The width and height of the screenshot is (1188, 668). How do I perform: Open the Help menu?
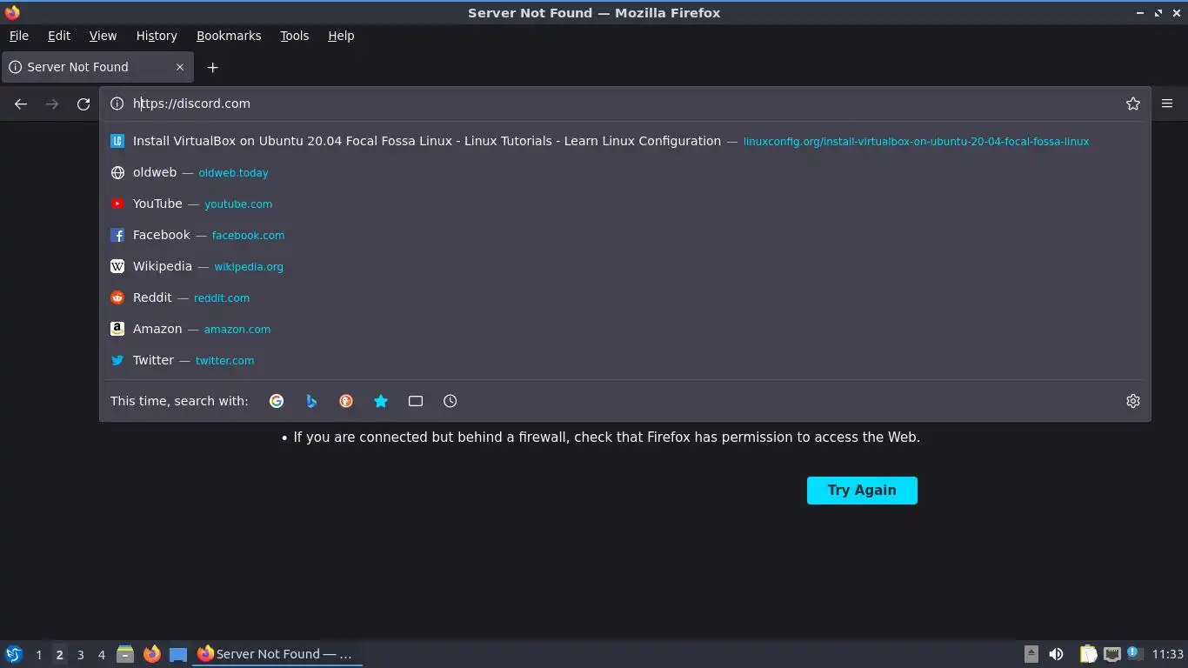click(341, 36)
